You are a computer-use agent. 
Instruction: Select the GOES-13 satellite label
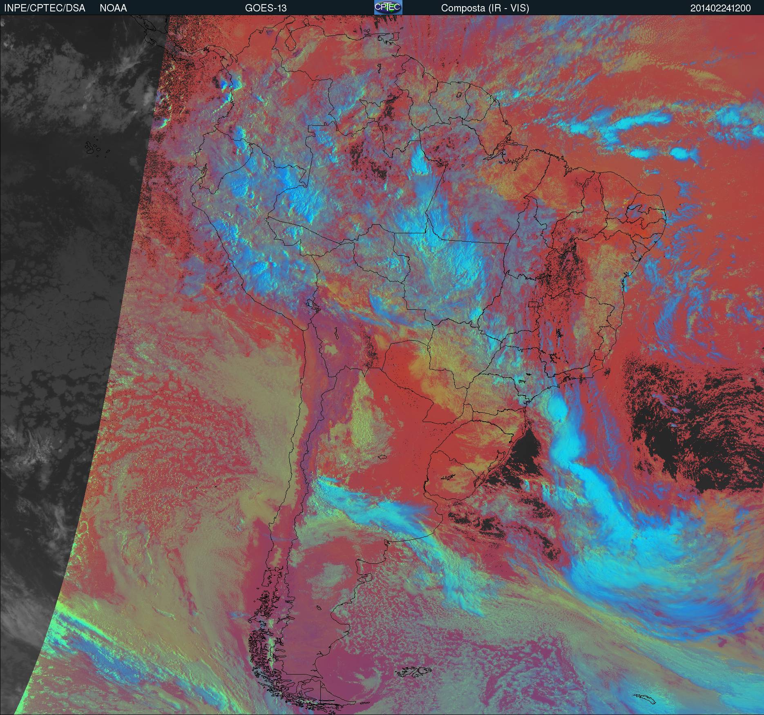tap(266, 8)
